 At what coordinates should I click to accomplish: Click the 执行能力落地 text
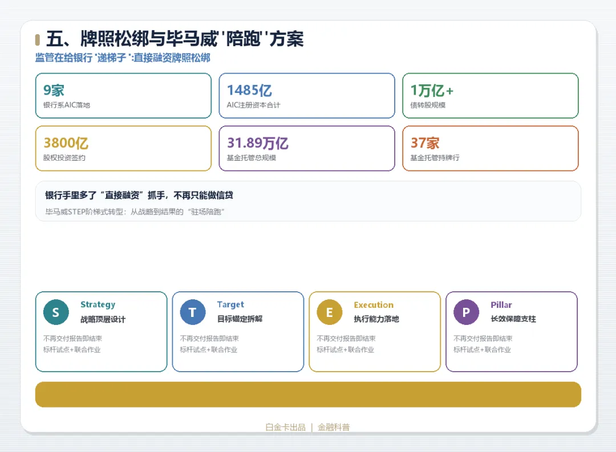click(x=376, y=319)
